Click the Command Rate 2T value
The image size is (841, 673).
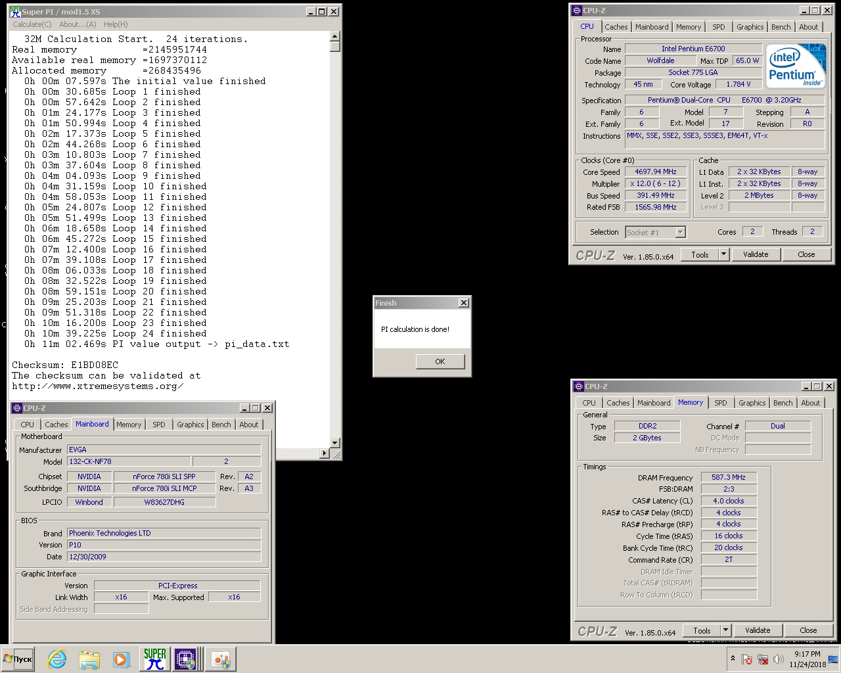pyautogui.click(x=729, y=559)
